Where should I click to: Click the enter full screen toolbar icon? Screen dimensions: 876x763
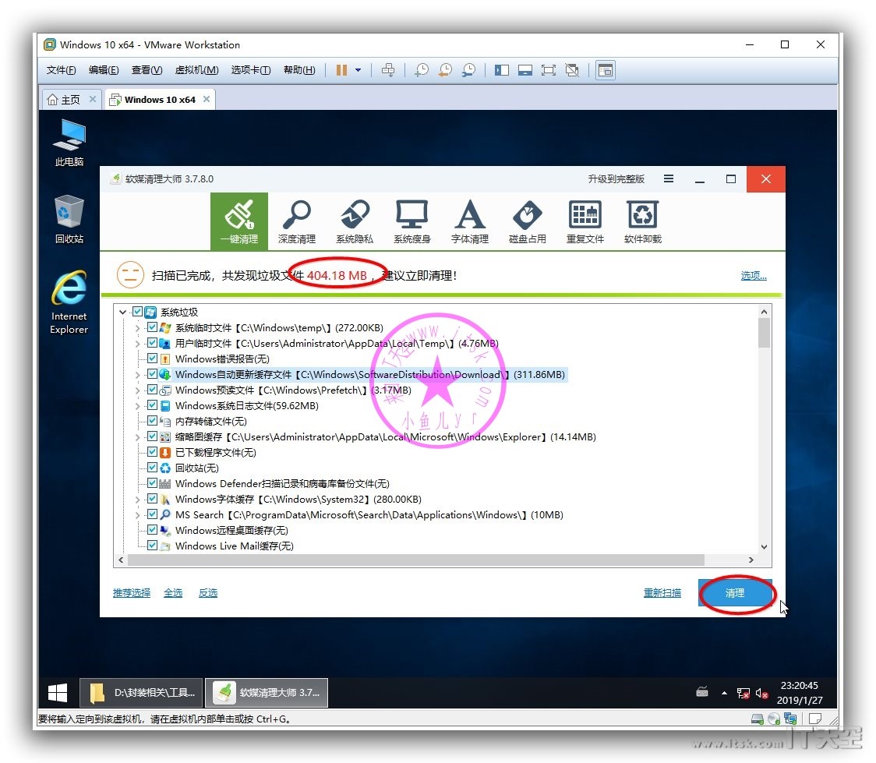[x=549, y=70]
